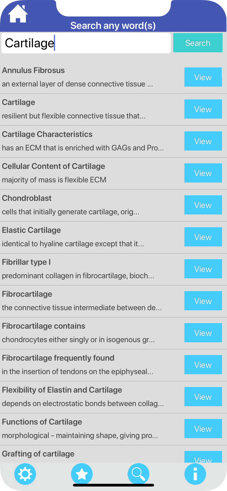227x491 pixels.
Task: Open Fibrocartilage frequently found entry
Action: [203, 365]
